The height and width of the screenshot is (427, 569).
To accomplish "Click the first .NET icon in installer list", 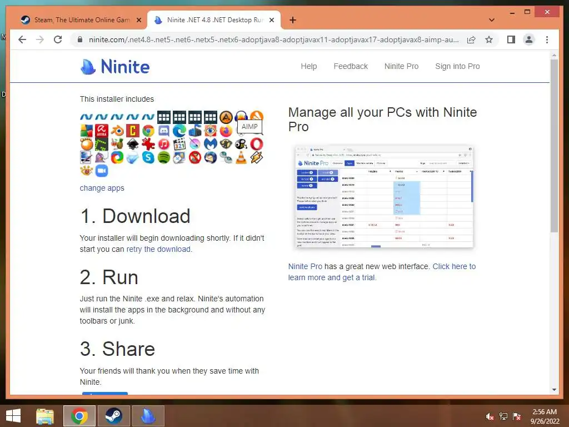I will pos(86,117).
